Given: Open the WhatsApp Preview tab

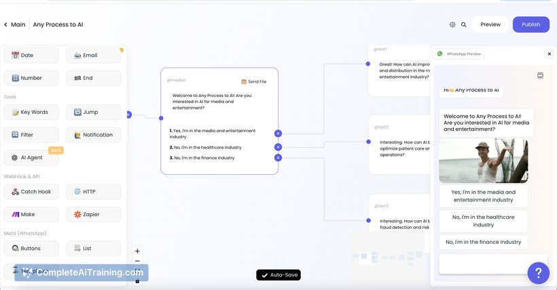Looking at the screenshot, I should (x=459, y=54).
